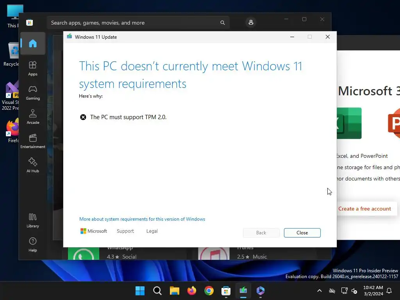The height and width of the screenshot is (300, 400).
Task: Open Copilot from the taskbar
Action: pos(261,291)
